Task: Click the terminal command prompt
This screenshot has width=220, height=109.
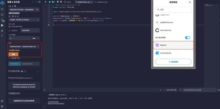Action: pos(44,107)
